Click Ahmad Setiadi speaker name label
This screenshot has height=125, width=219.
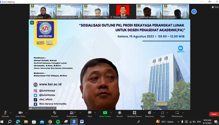tap(43, 108)
